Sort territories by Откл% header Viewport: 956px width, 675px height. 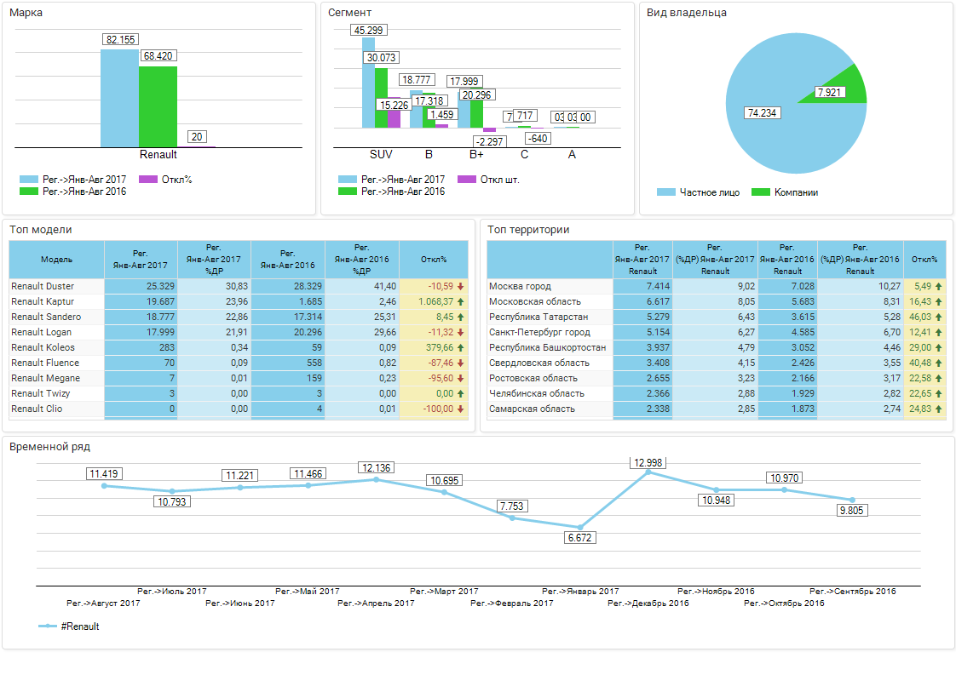[x=924, y=260]
